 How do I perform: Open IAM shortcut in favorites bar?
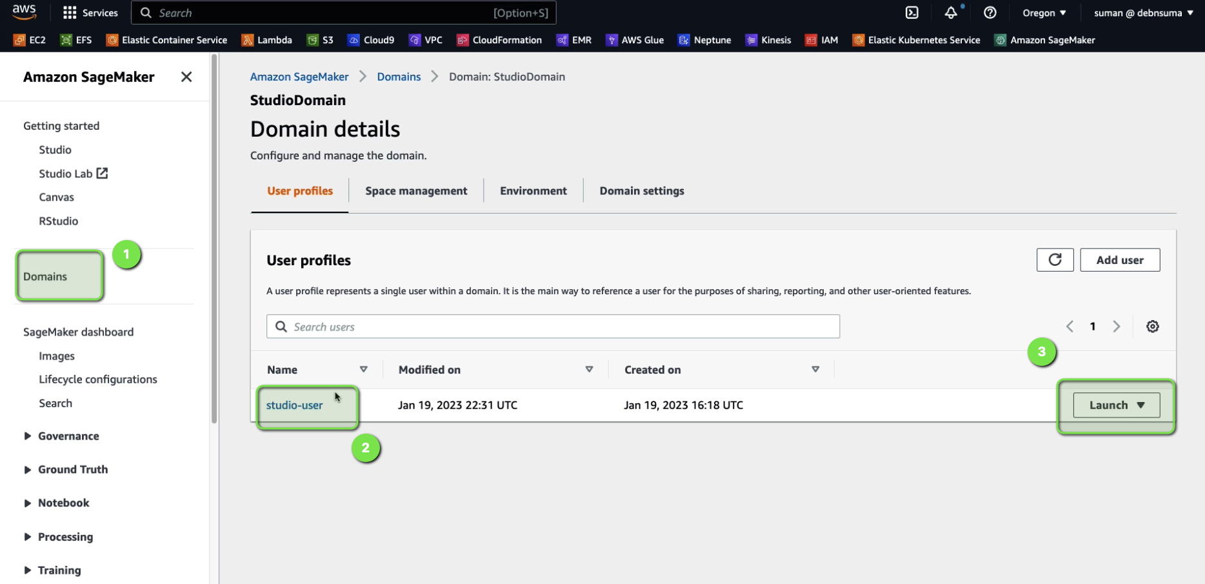pyautogui.click(x=822, y=40)
